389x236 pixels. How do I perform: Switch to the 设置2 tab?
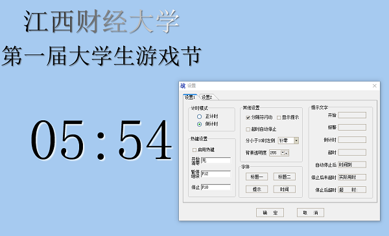click(207, 97)
